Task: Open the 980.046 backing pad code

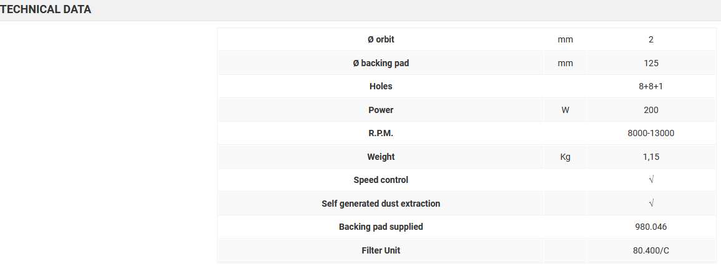Action: [651, 227]
